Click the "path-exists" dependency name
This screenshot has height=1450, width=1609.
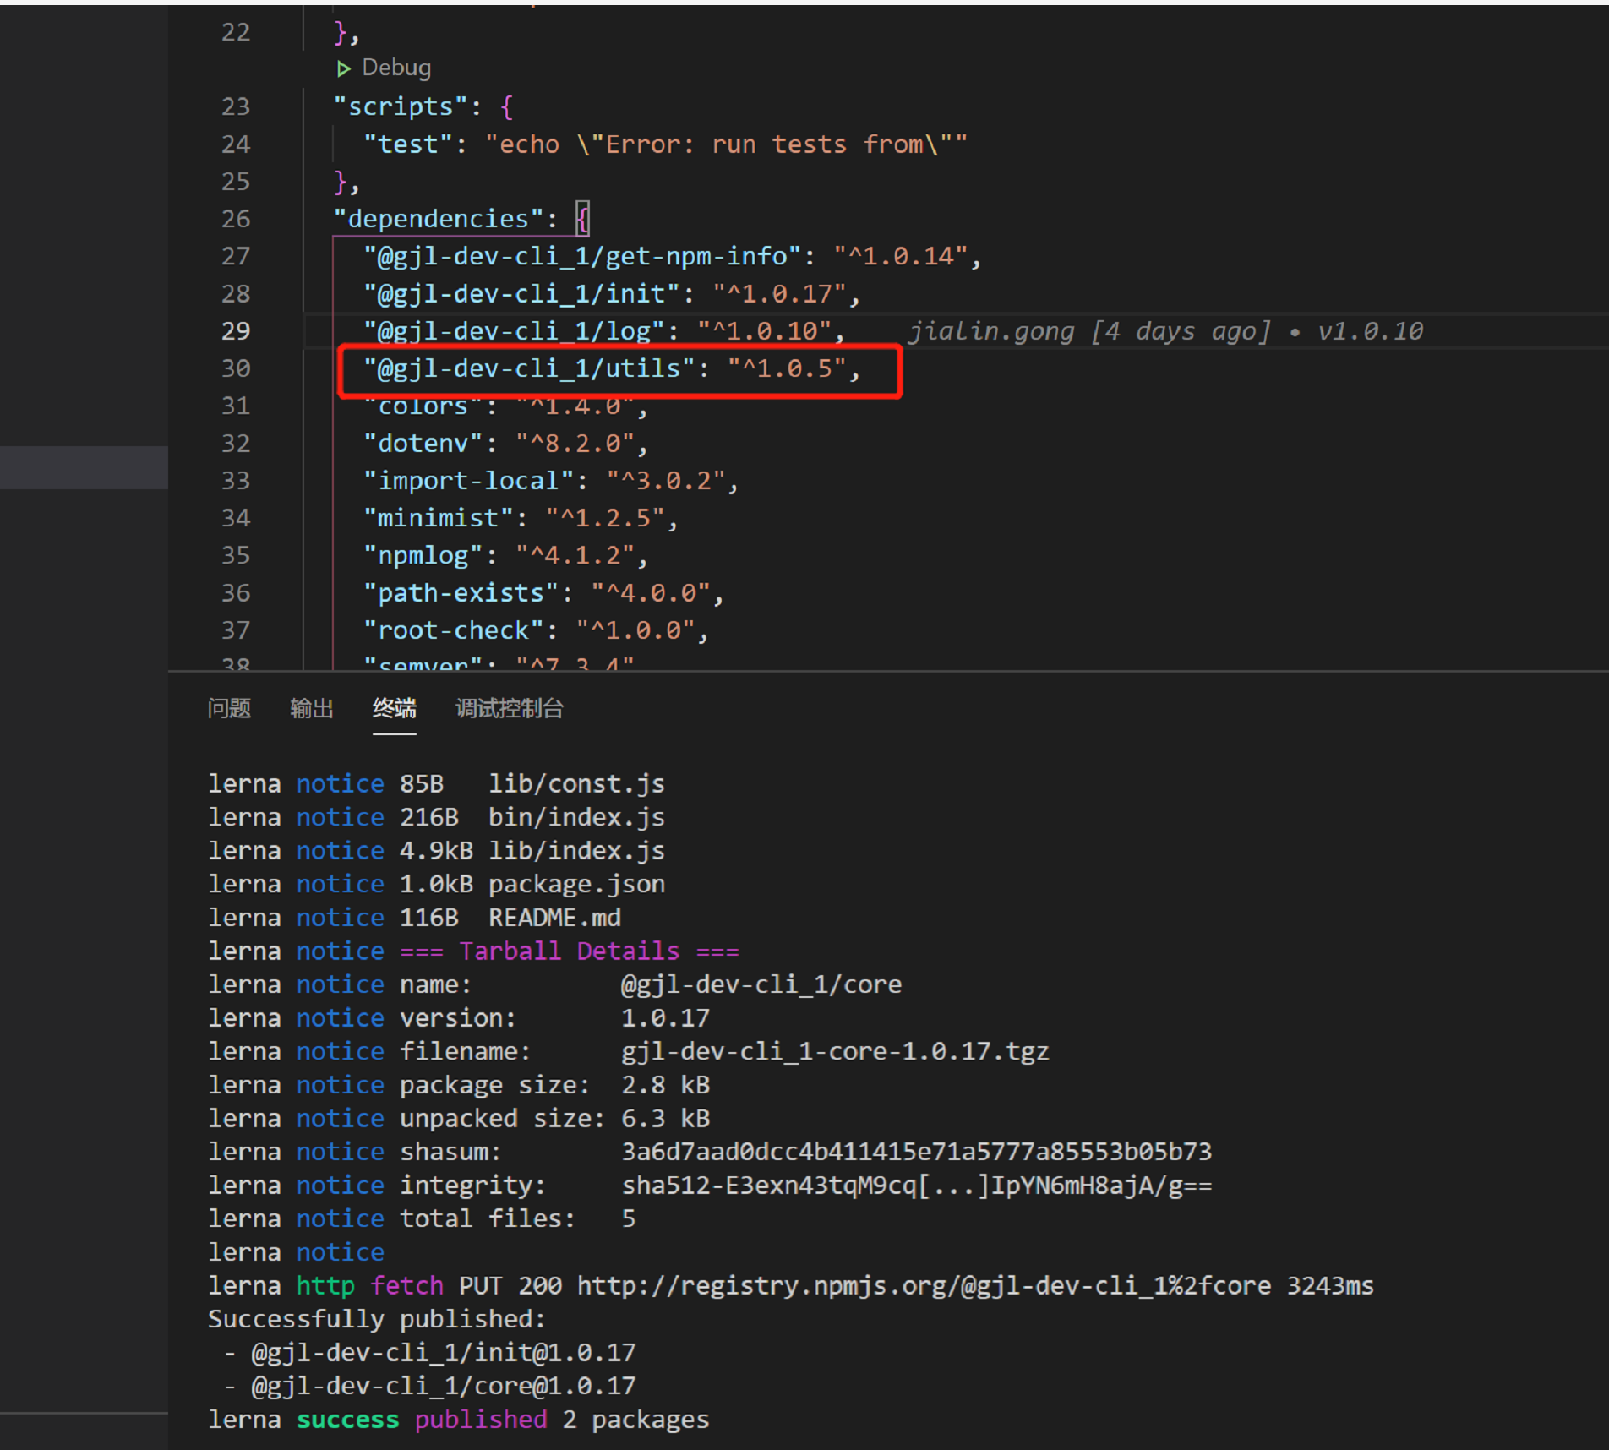(x=461, y=593)
